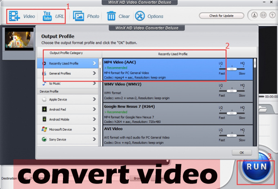Image resolution: width=278 pixels, height=189 pixels.
Task: Open Options wrench icon
Action: [140, 16]
